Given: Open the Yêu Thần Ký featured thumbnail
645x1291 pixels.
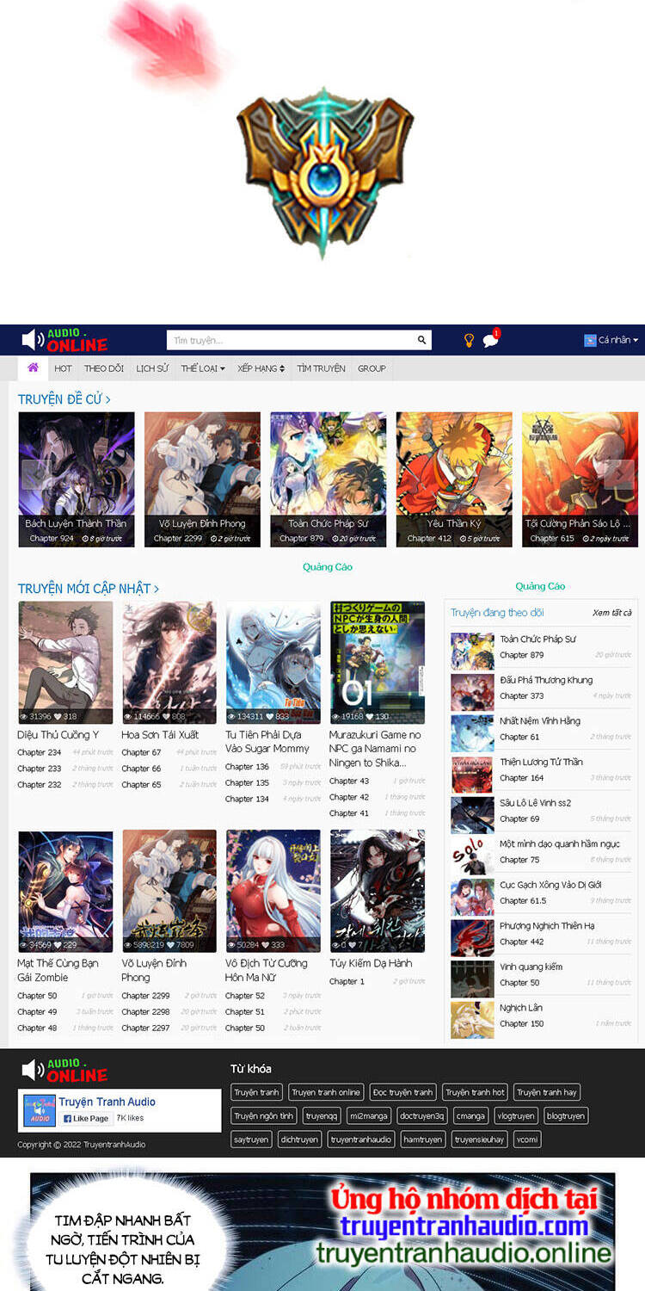Looking at the screenshot, I should [x=454, y=479].
